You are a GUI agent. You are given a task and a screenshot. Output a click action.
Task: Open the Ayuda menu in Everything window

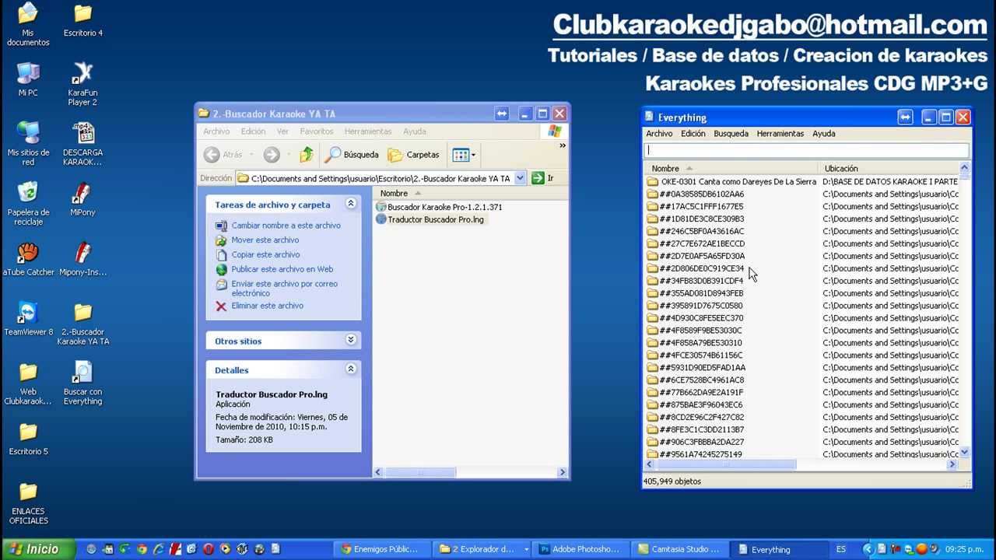823,134
